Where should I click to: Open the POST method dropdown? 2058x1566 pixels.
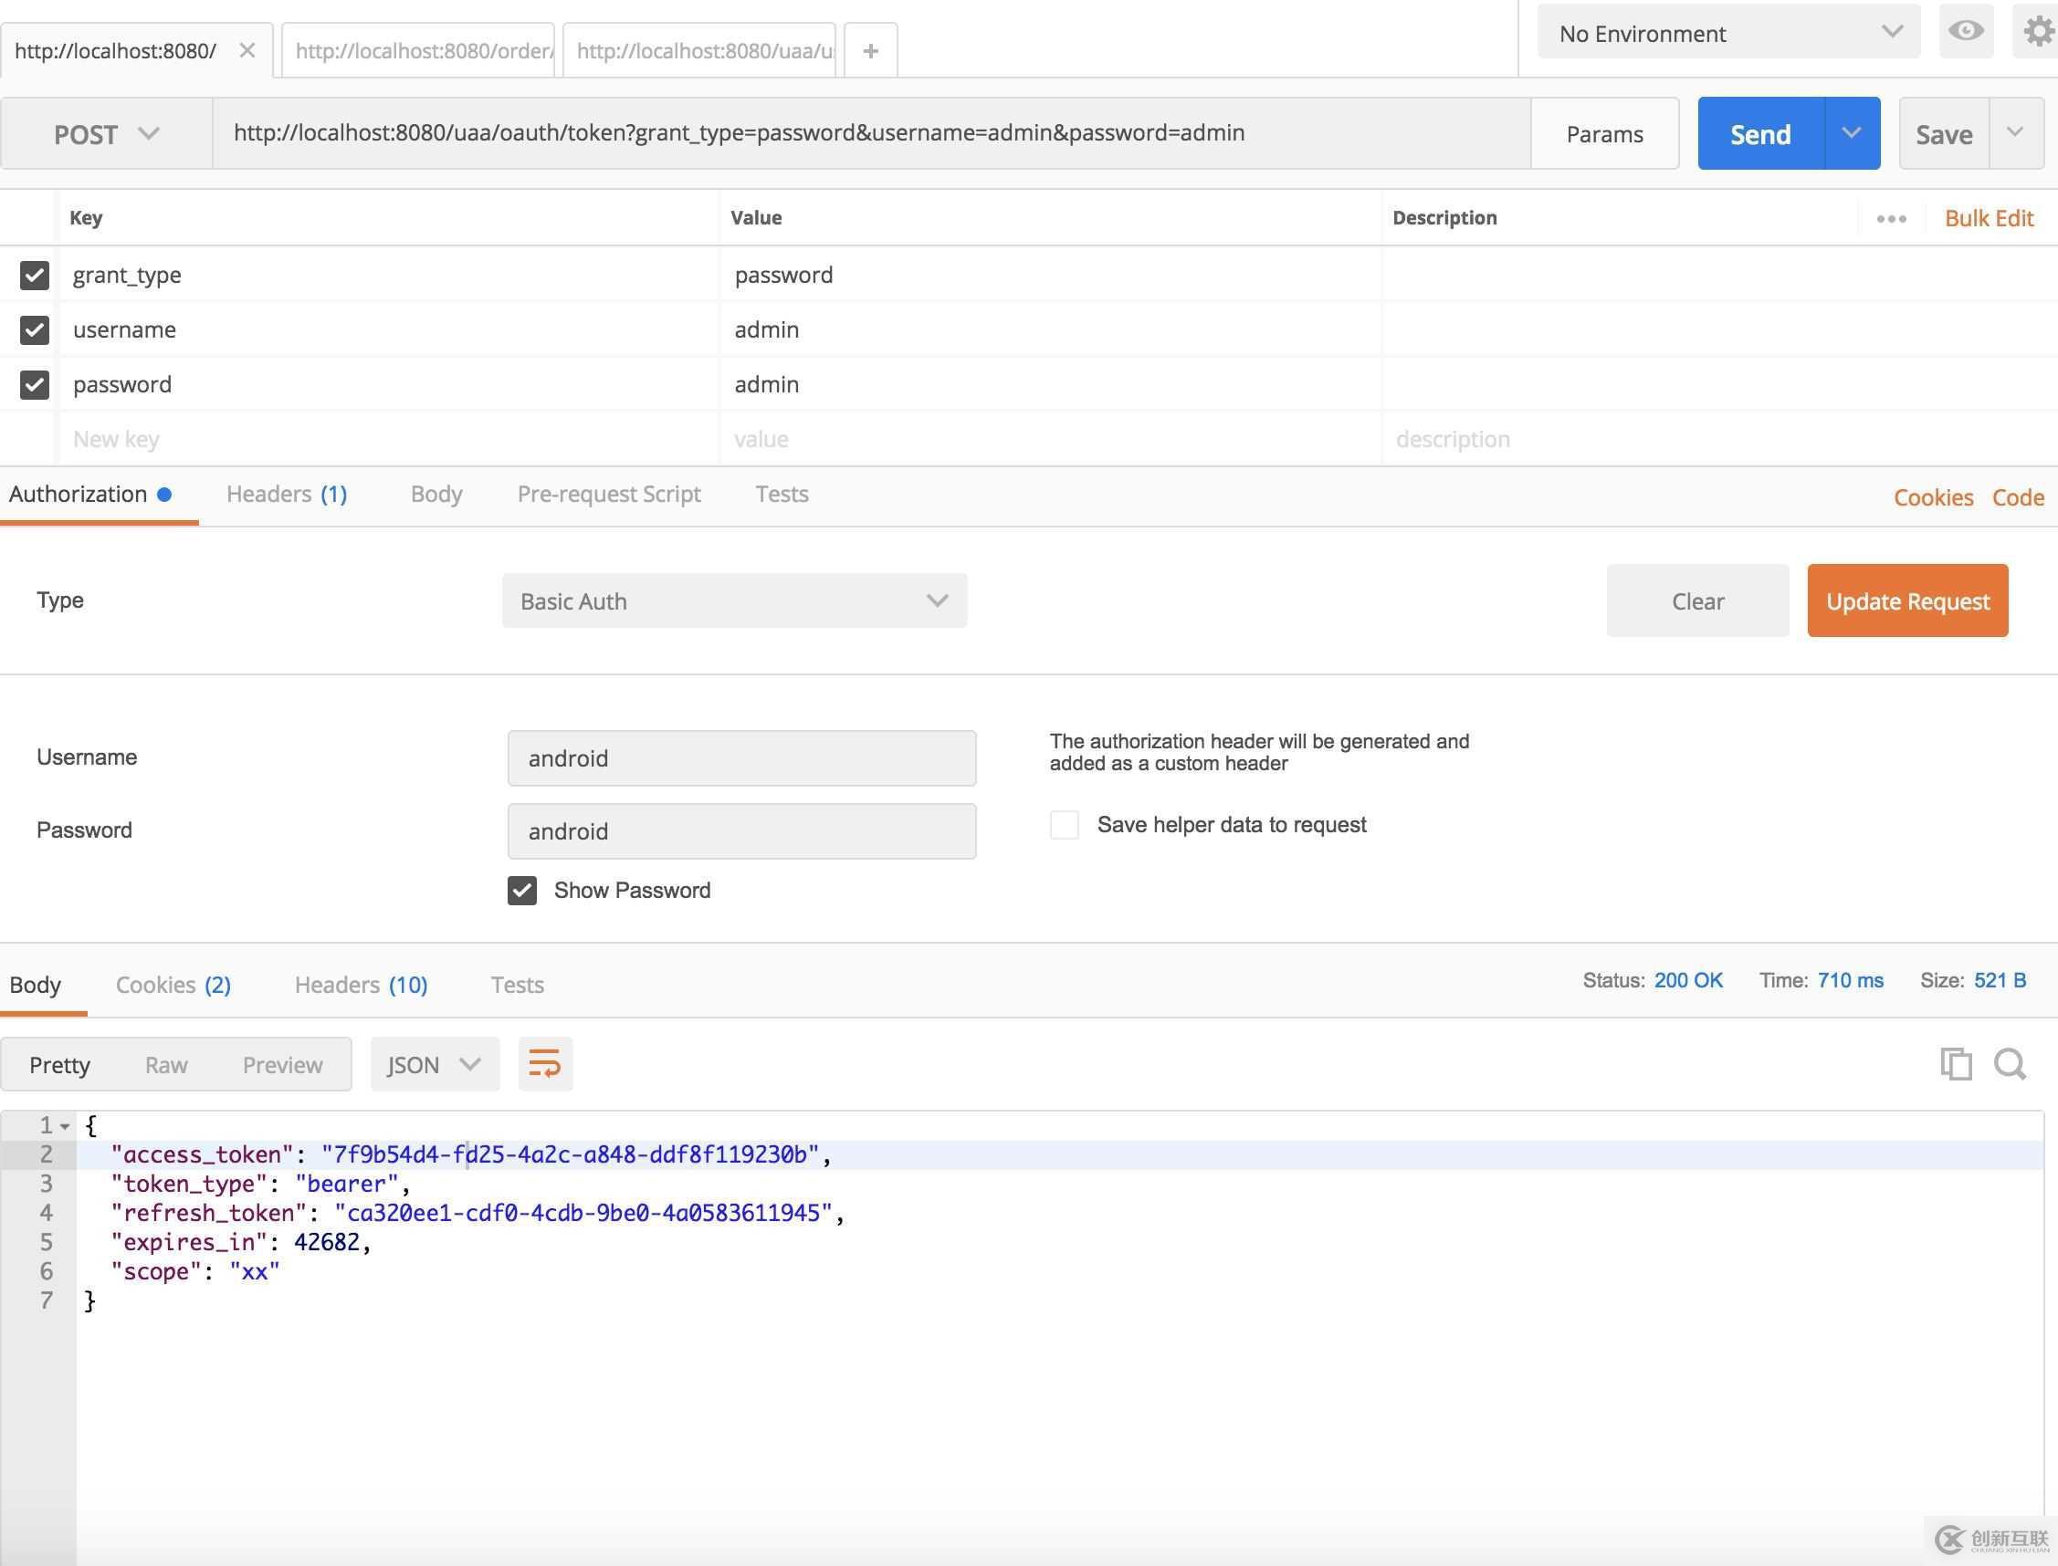click(105, 134)
